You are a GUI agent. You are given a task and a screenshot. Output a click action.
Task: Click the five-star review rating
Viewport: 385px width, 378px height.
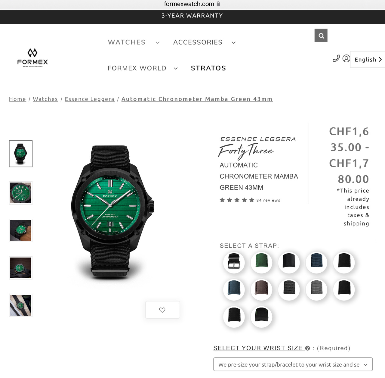tap(237, 200)
